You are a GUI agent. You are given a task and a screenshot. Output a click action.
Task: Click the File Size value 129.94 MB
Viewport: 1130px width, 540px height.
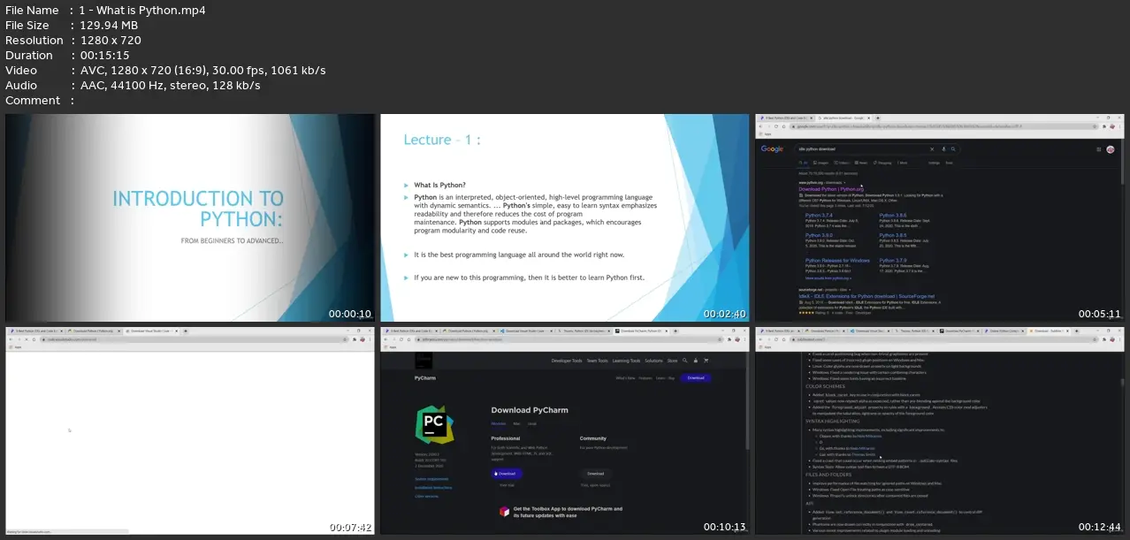click(x=109, y=26)
